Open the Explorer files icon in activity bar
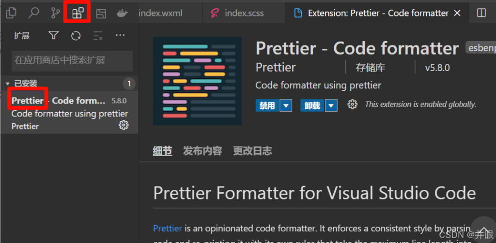Viewport: 496px width, 243px height. click(x=11, y=13)
